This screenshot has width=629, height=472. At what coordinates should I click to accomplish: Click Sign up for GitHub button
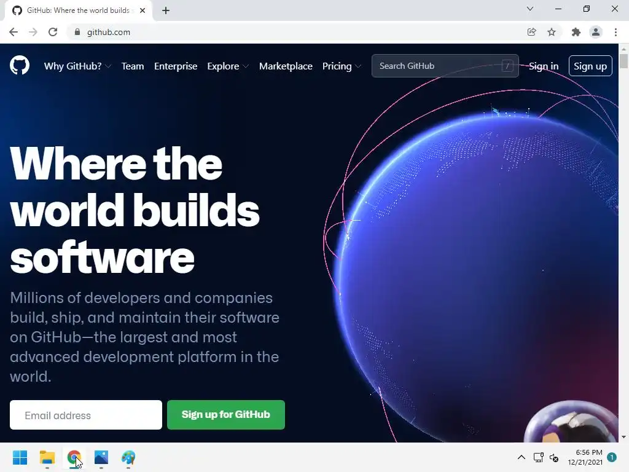point(226,415)
